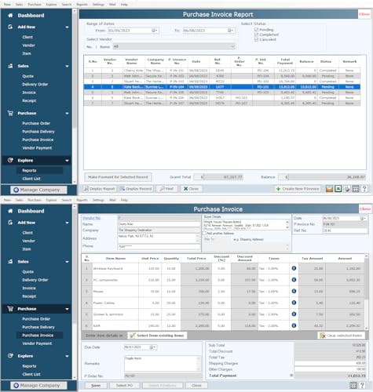Click the orange export icon in the report toolbar
Viewport: 373px width, 392px height.
click(329, 189)
